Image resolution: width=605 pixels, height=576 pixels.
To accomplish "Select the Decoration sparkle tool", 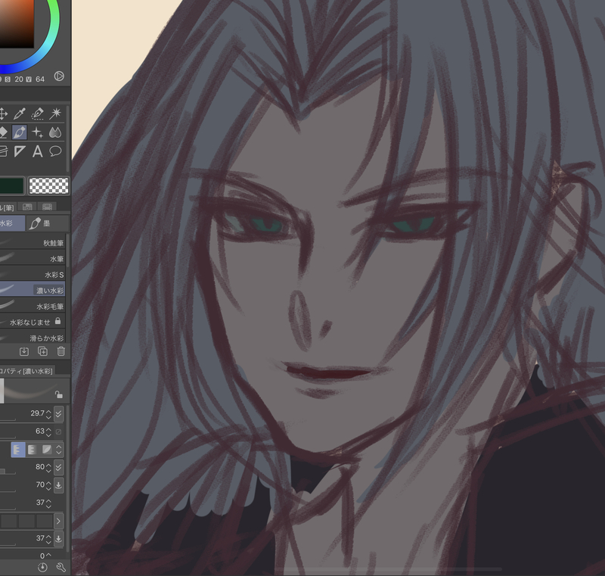I will [37, 132].
